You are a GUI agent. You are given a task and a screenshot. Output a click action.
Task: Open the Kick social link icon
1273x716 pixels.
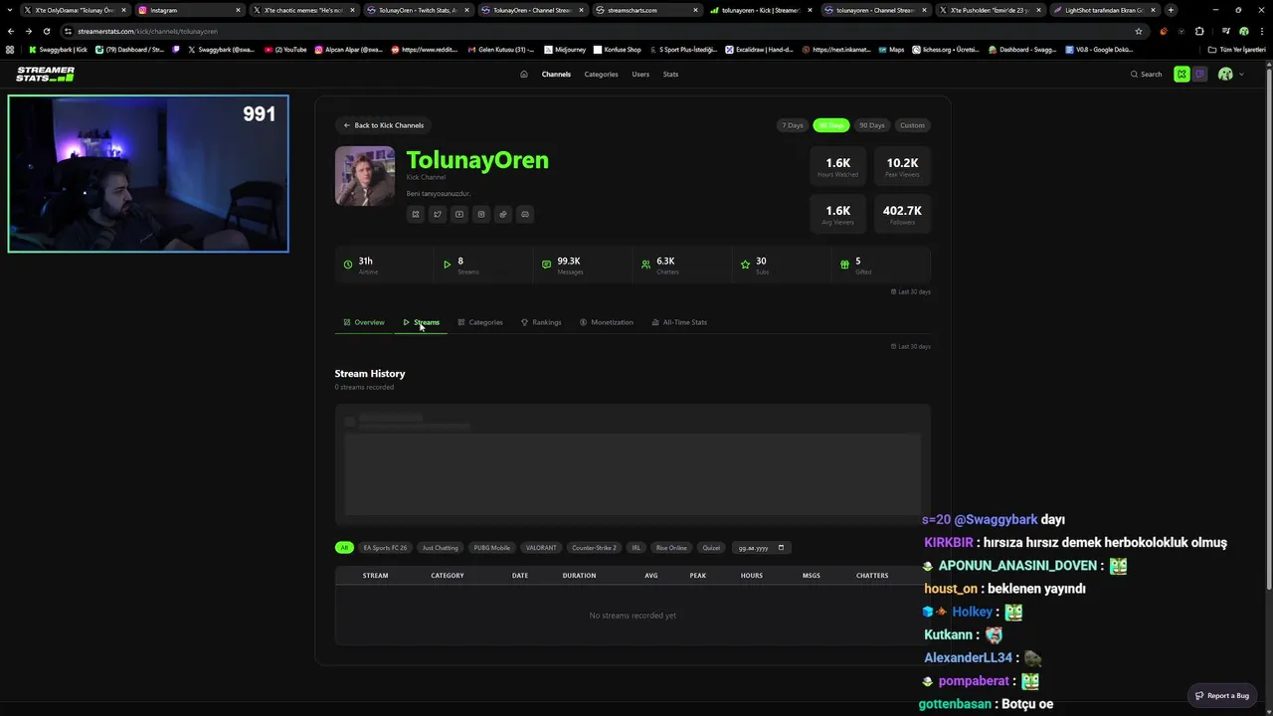click(x=416, y=214)
